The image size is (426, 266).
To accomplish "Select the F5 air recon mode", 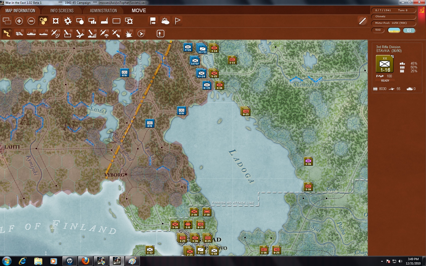I will point(56,33).
